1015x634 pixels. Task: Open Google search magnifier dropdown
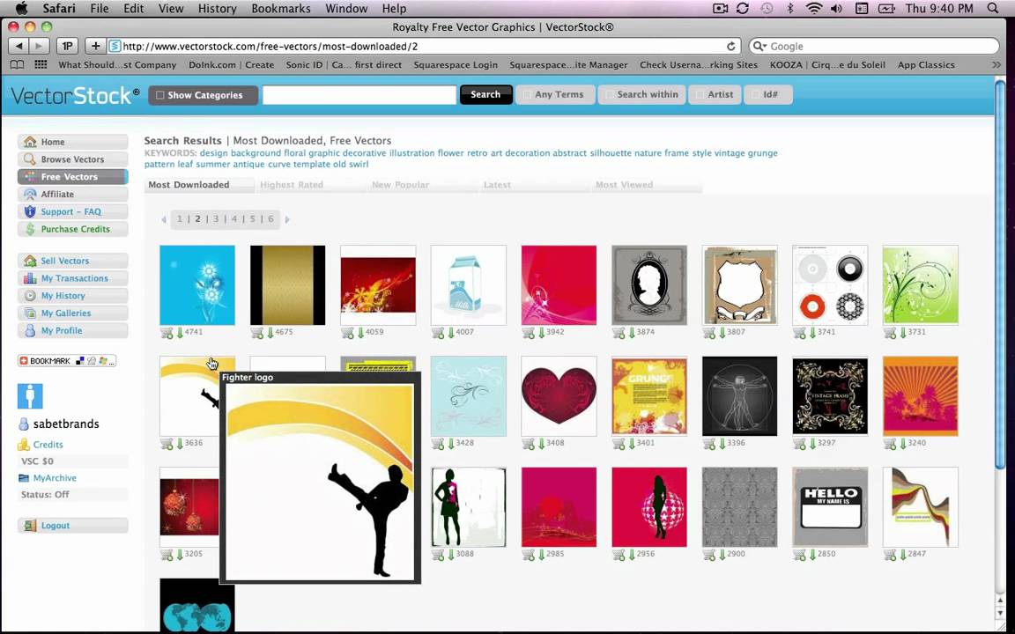[759, 47]
